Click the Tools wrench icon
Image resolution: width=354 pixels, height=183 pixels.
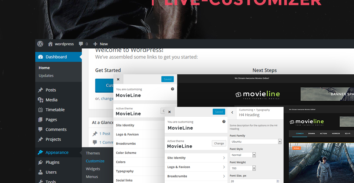(40, 182)
